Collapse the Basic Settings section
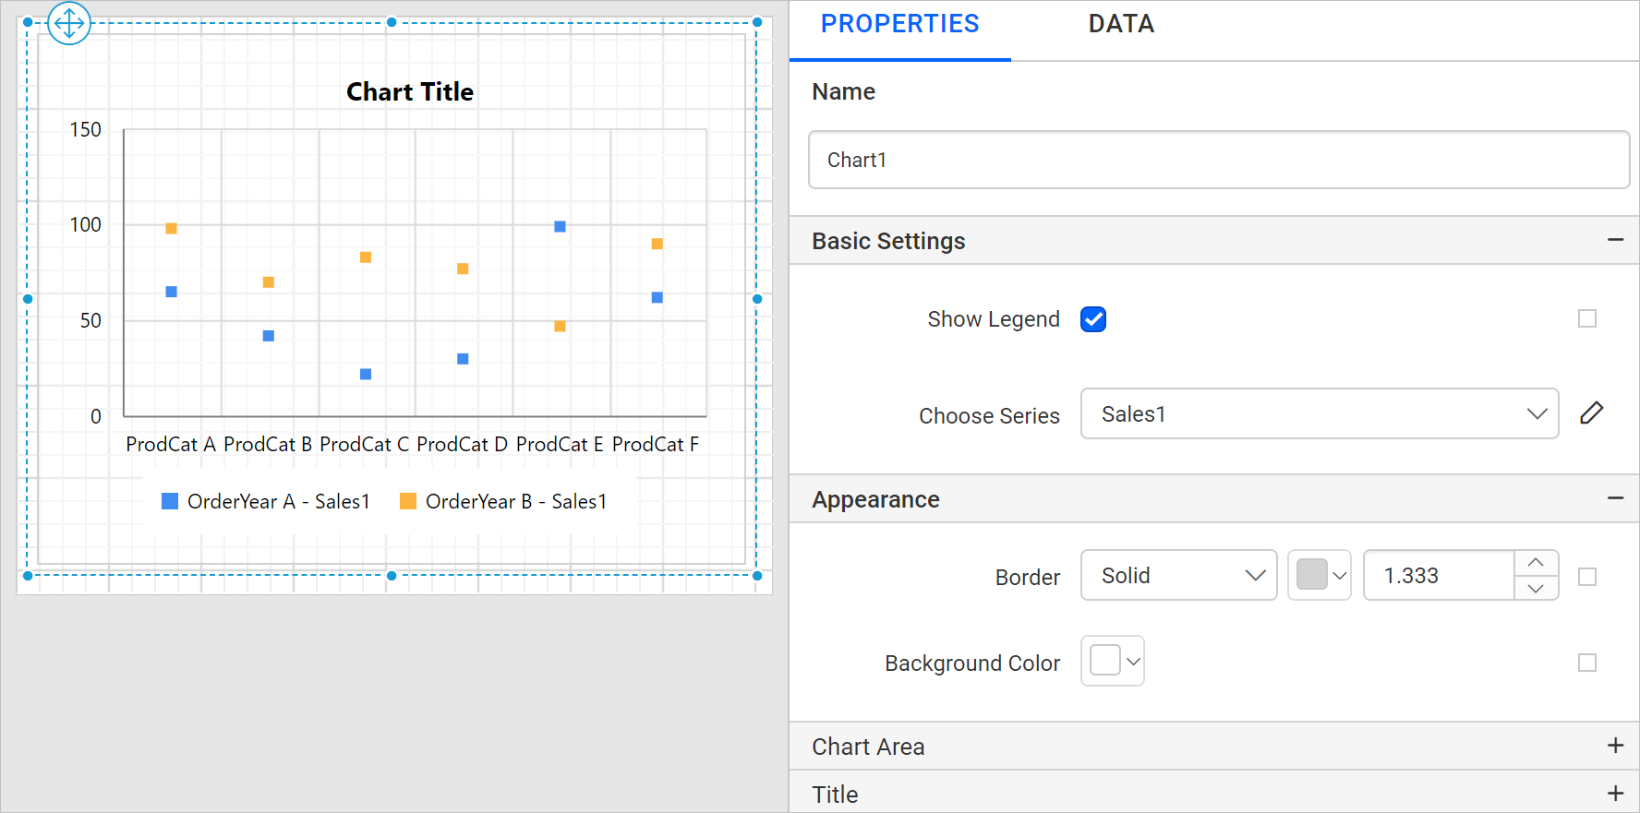 coord(1615,240)
